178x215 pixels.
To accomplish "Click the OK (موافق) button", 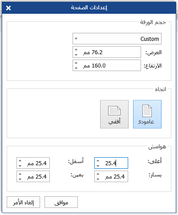I will click(x=61, y=202).
